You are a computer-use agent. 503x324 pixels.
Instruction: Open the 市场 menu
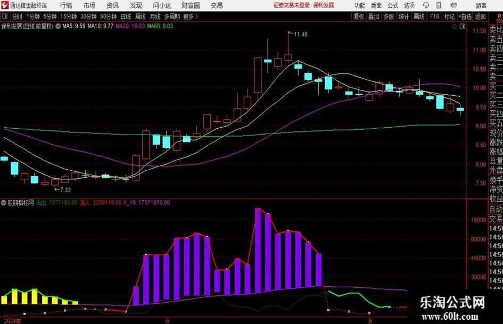89,5
